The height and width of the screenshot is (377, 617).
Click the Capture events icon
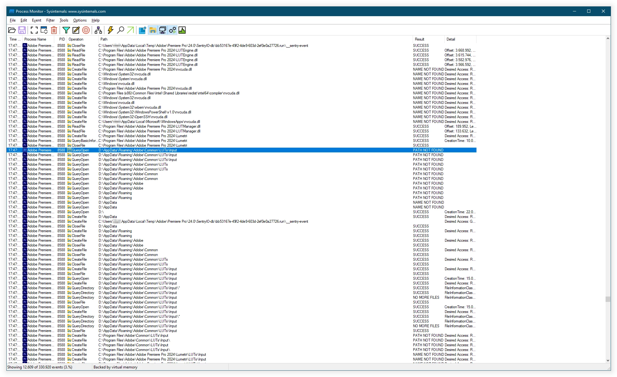pyautogui.click(x=34, y=30)
